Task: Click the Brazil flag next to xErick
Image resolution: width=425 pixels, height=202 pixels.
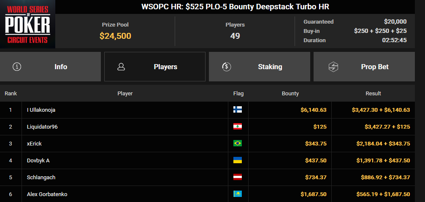Action: (x=238, y=143)
